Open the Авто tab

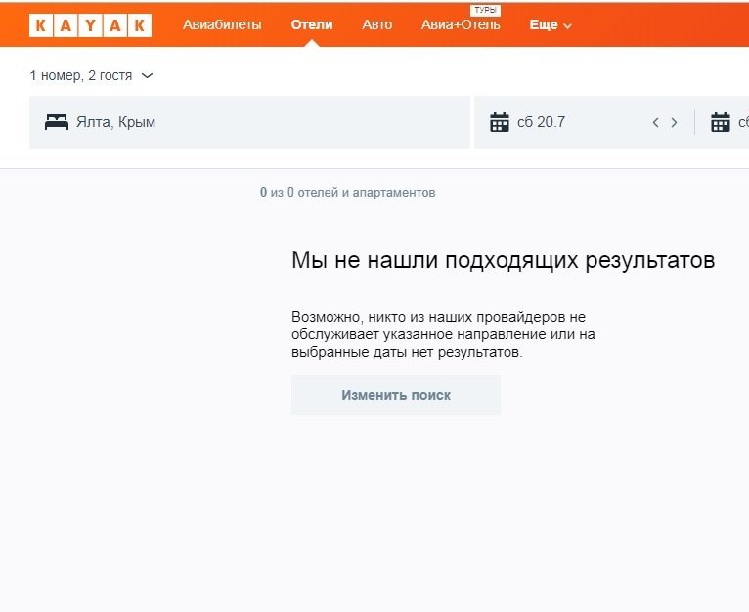click(x=376, y=24)
